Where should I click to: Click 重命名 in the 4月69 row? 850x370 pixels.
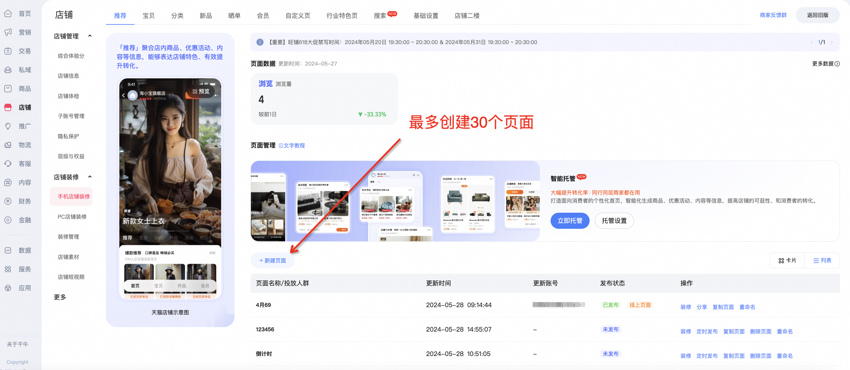click(x=747, y=307)
